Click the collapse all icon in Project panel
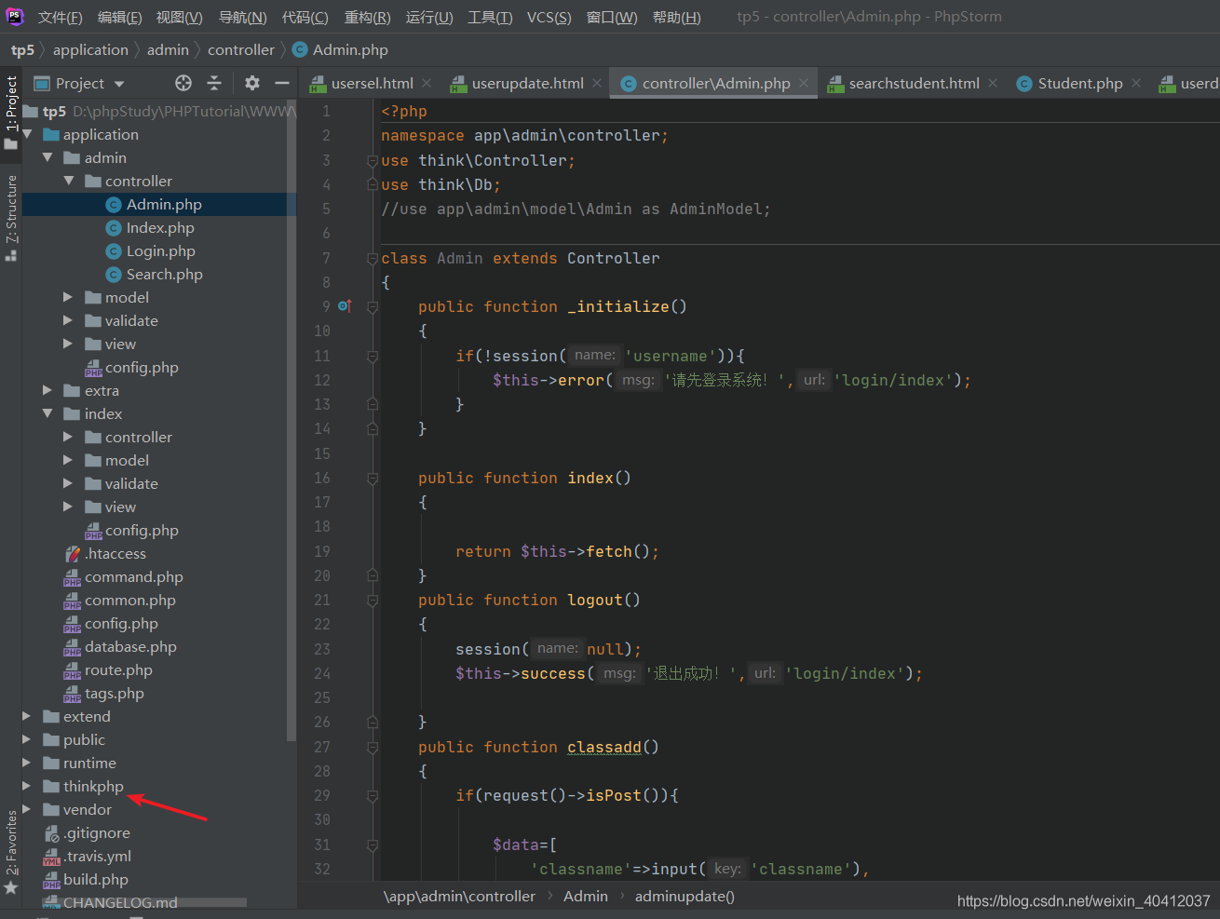This screenshot has width=1220, height=919. pyautogui.click(x=214, y=83)
